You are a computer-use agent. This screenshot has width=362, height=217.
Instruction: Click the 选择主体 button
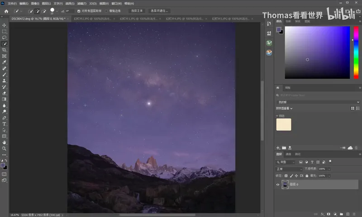coord(137,11)
